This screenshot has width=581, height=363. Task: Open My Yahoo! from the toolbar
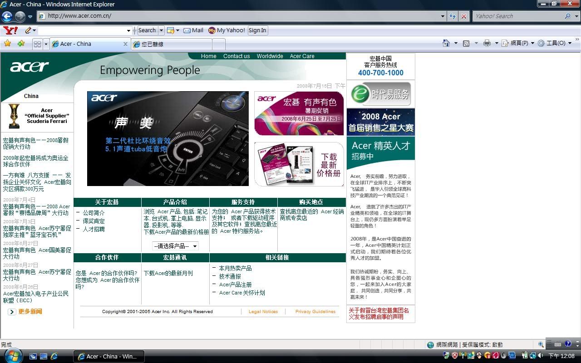click(x=226, y=30)
